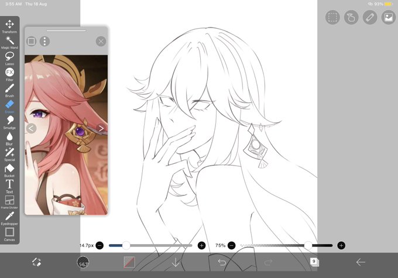This screenshot has width=398, height=278.
Task: Close the reference window
Action: pos(101,41)
